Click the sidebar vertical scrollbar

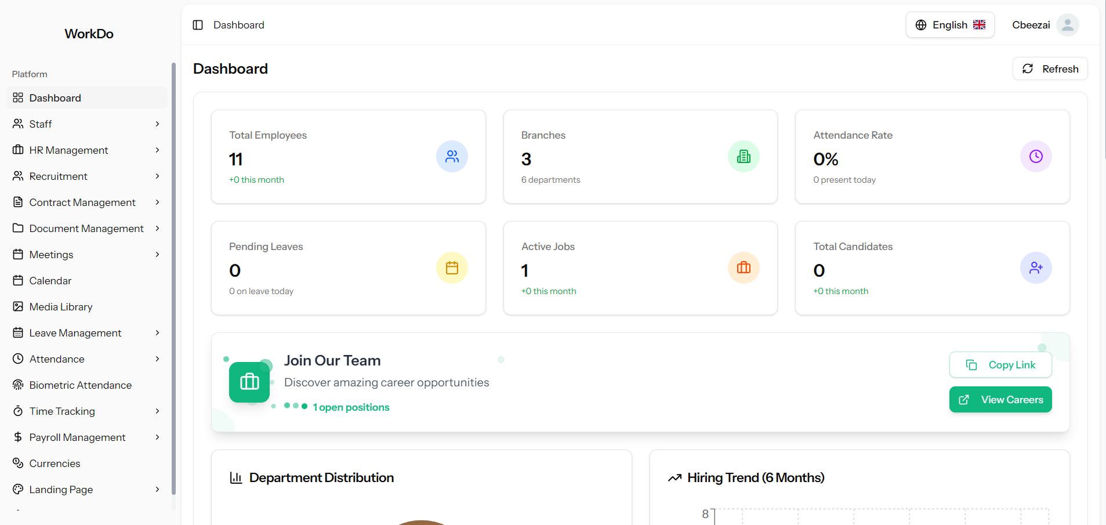coord(173,278)
